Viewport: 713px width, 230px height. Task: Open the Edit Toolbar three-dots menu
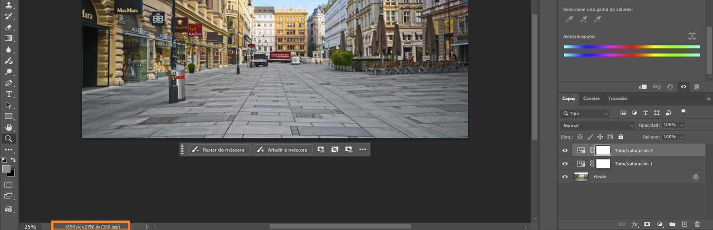pos(9,150)
